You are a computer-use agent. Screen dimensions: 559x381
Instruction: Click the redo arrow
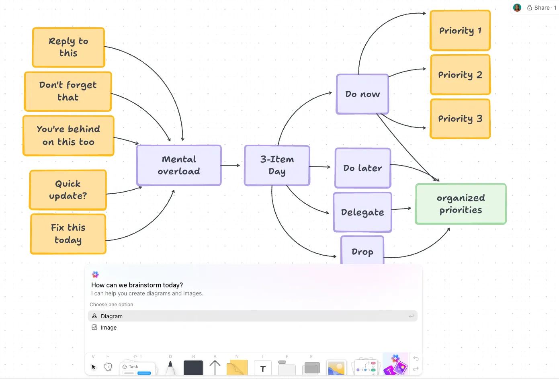click(x=416, y=369)
